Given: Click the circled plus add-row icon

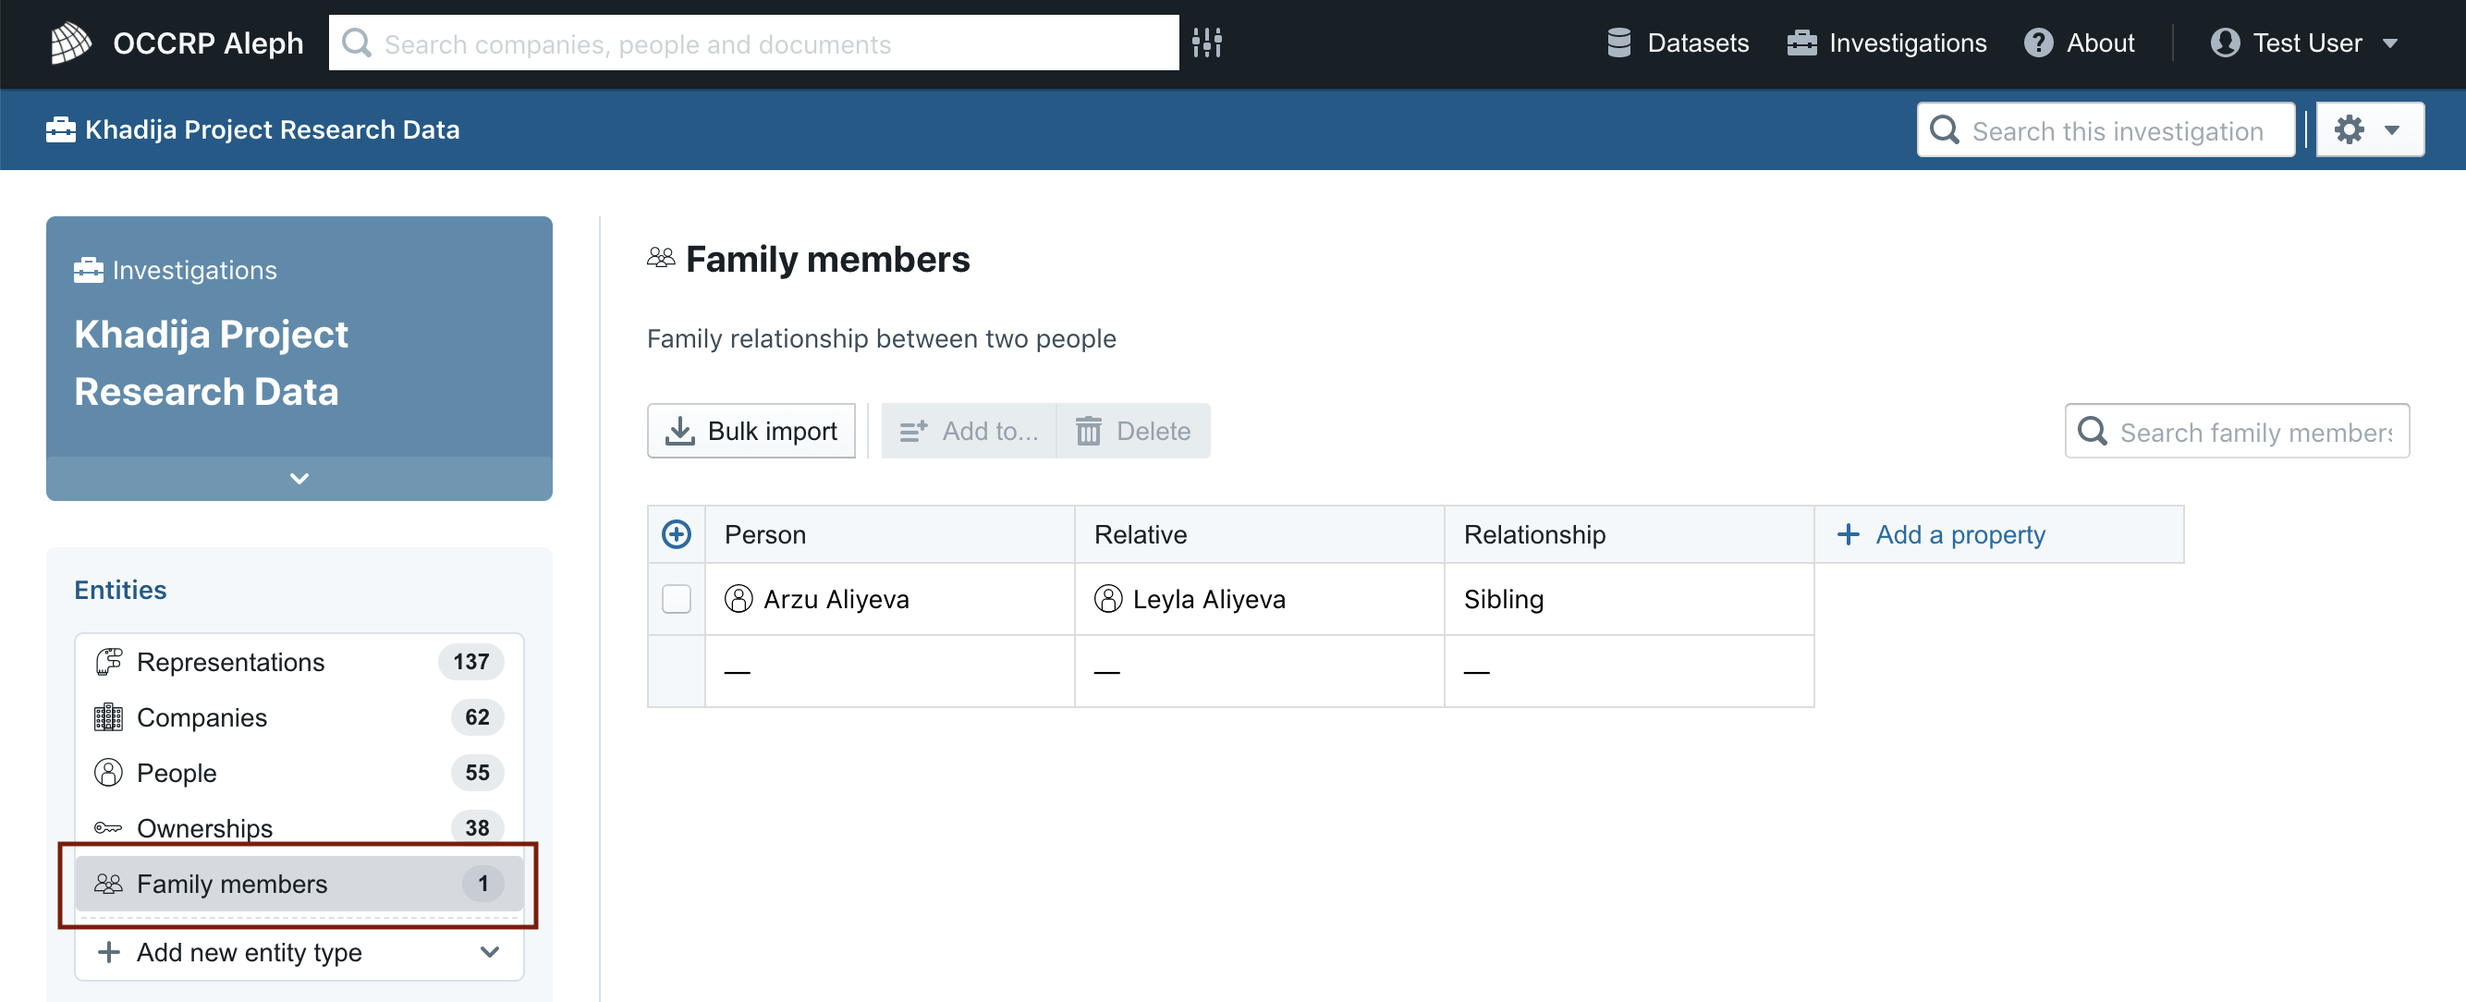Looking at the screenshot, I should tap(677, 534).
